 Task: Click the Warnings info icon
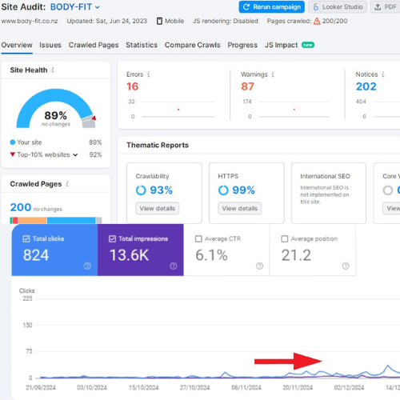click(273, 74)
